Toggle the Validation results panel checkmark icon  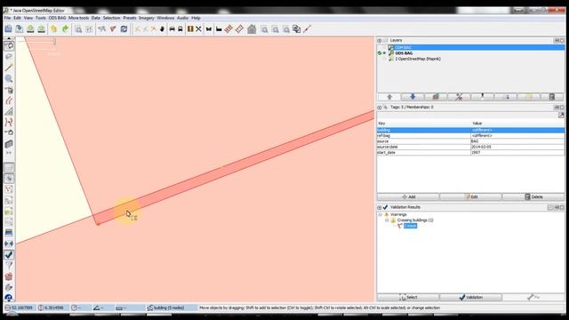tap(9, 255)
